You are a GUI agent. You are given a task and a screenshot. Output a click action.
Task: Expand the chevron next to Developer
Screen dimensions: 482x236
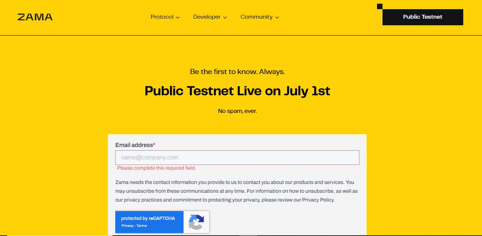click(225, 17)
